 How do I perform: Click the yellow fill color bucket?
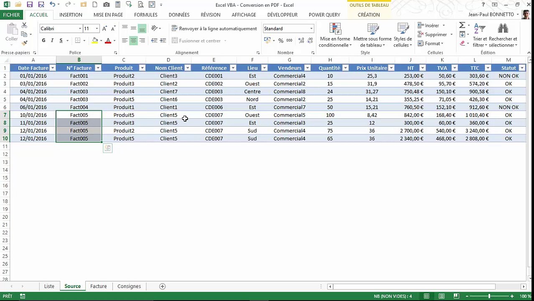95,41
